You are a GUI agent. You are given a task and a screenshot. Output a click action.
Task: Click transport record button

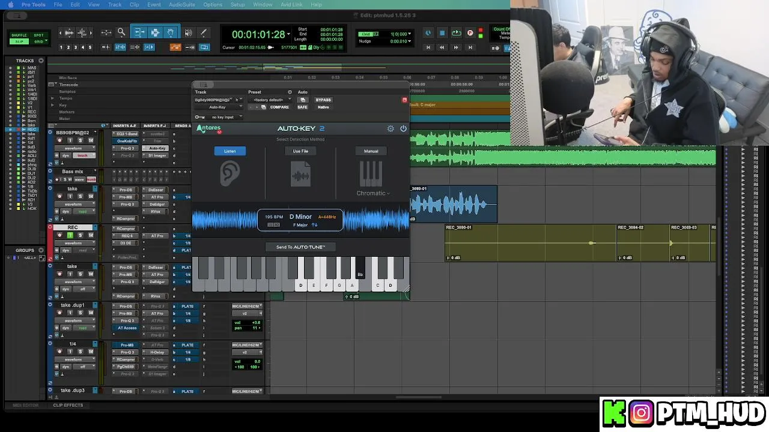pos(470,33)
